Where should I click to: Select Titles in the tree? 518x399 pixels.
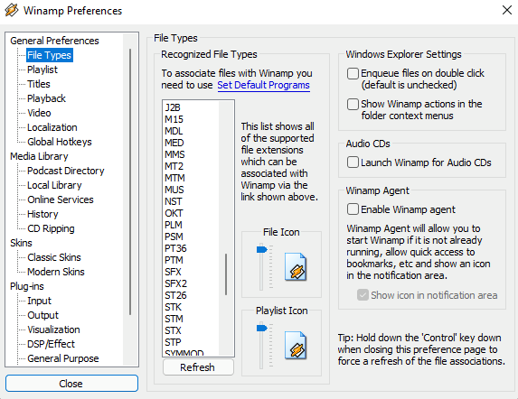tap(39, 84)
